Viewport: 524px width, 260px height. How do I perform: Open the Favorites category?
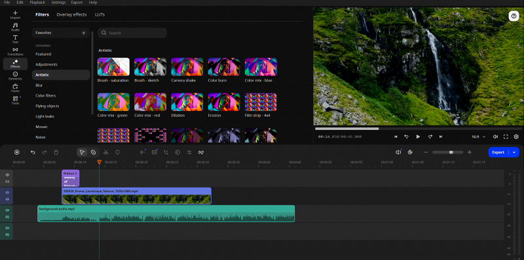(x=61, y=33)
